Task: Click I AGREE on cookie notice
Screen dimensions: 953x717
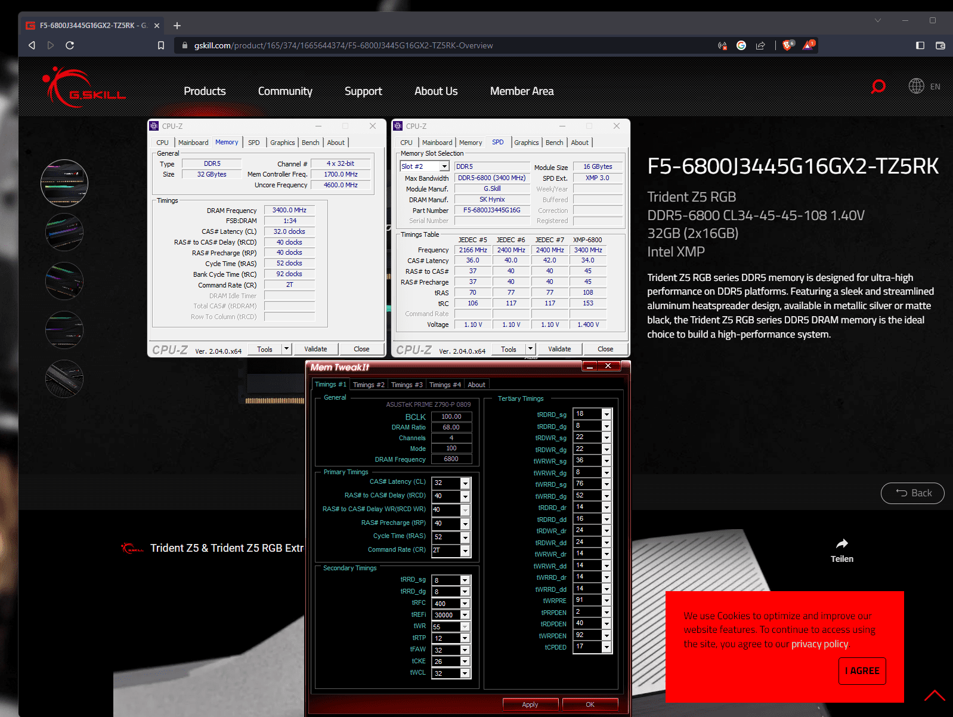Action: click(862, 670)
